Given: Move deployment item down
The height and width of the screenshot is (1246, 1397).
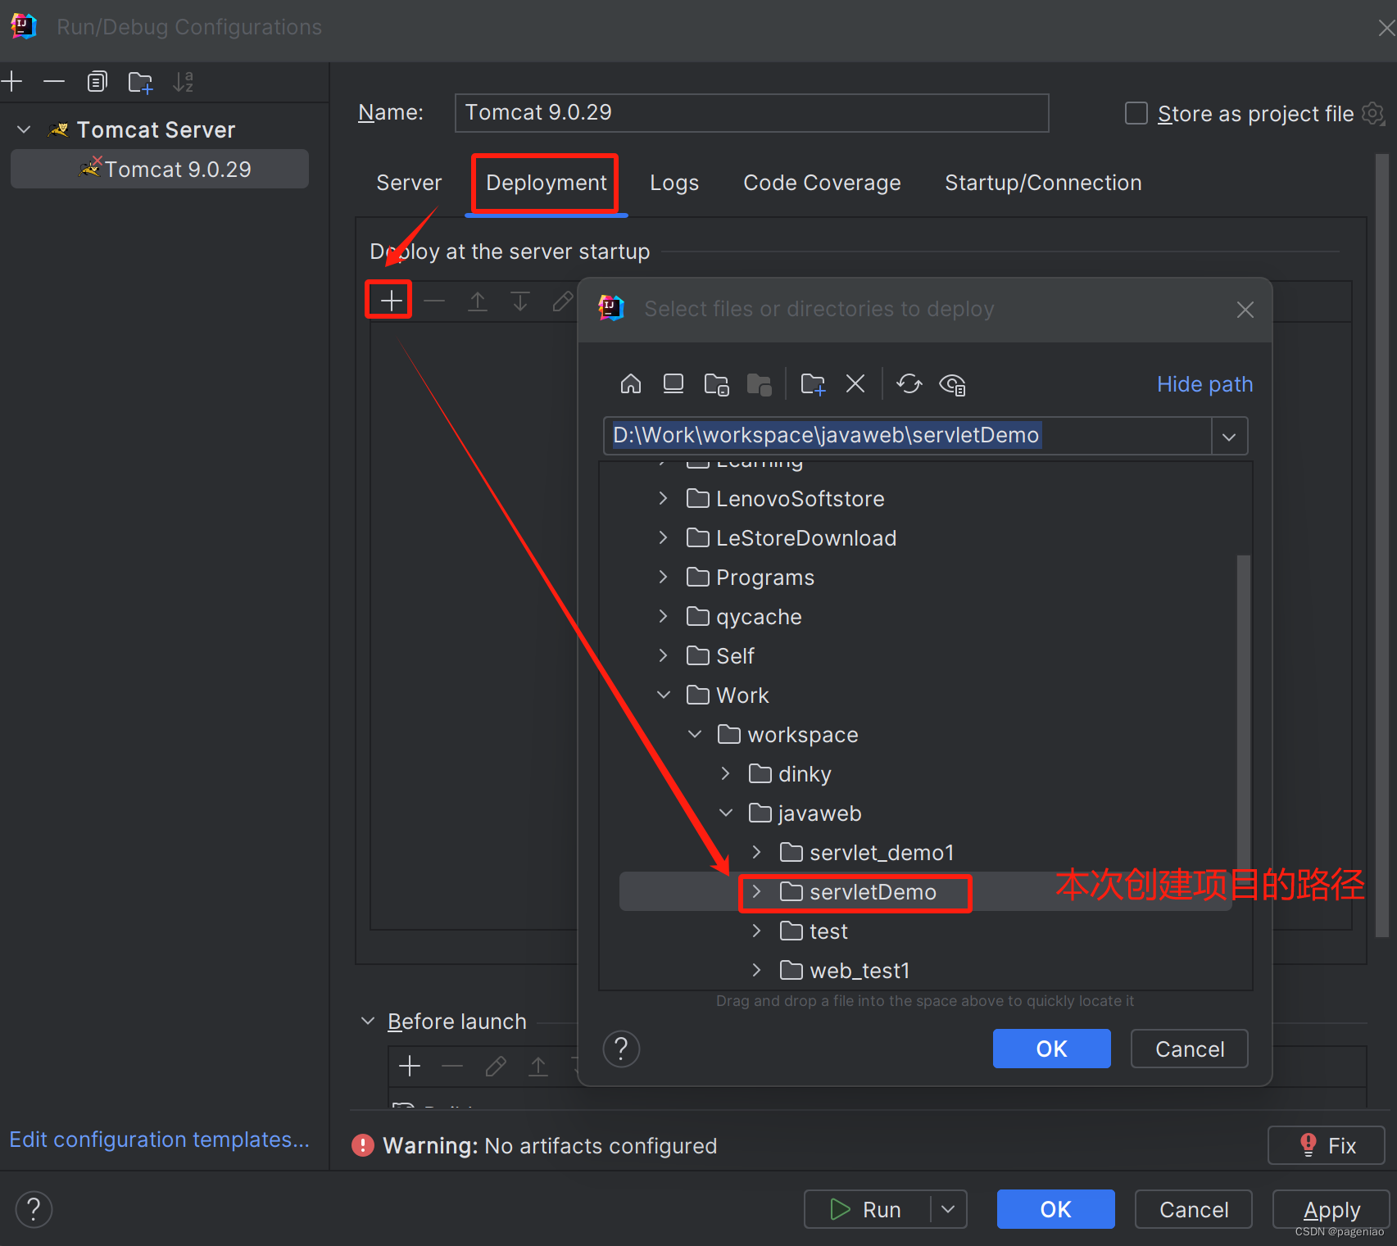Looking at the screenshot, I should pyautogui.click(x=520, y=301).
